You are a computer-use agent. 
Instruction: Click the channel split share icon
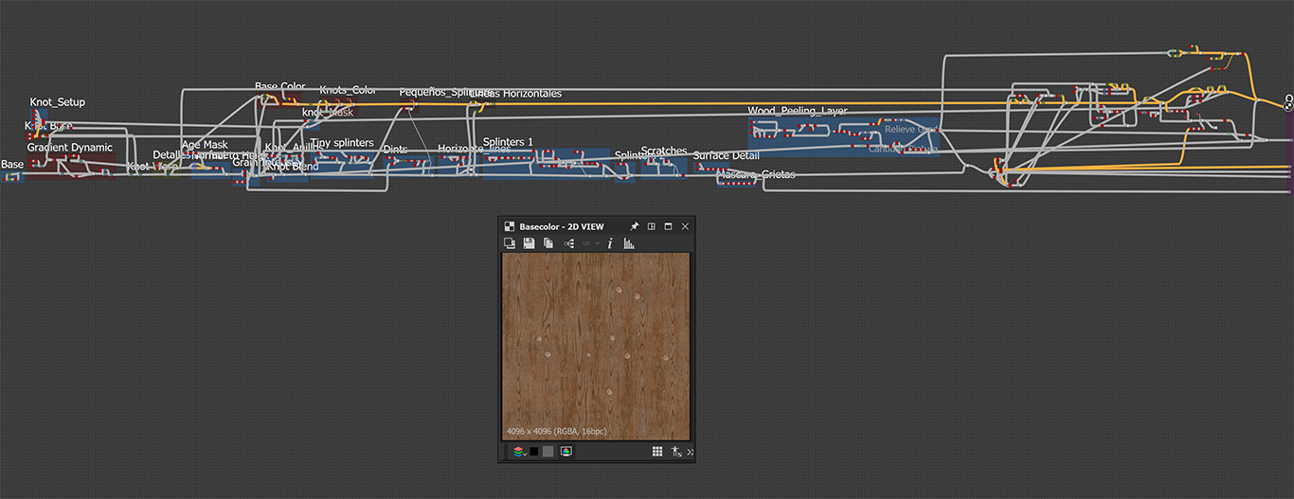point(569,243)
